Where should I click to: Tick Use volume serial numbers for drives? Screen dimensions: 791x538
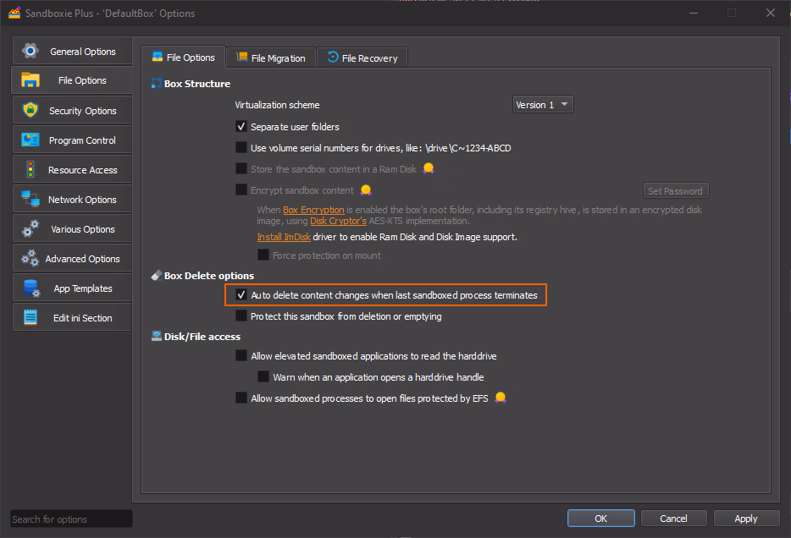tap(241, 148)
